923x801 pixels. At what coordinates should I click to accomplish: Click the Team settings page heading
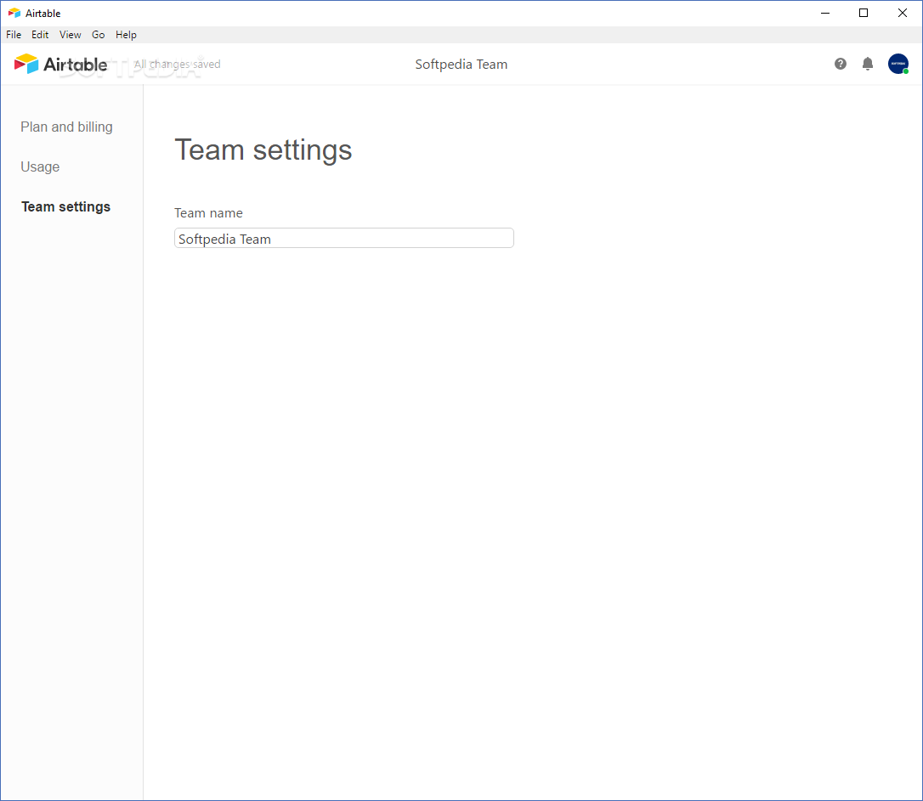pos(263,150)
